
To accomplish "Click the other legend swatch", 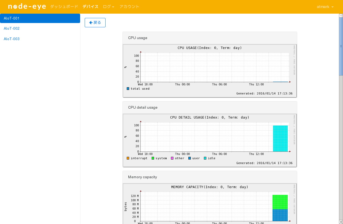I will point(172,158).
